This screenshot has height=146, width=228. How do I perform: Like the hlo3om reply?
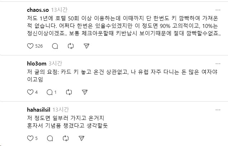point(31,92)
